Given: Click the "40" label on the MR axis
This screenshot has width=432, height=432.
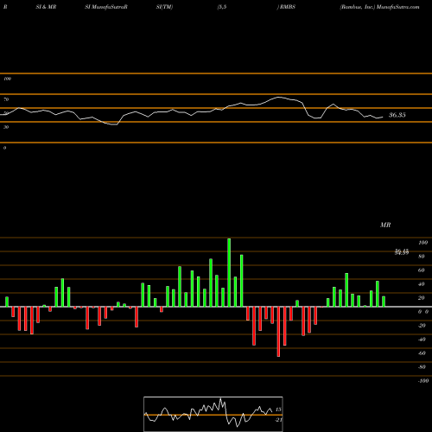Looking at the screenshot, I should (x=422, y=284).
